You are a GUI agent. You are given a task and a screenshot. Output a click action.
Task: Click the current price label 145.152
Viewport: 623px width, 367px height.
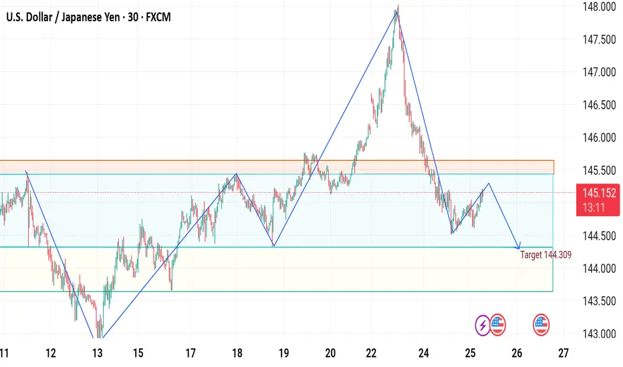coord(599,194)
